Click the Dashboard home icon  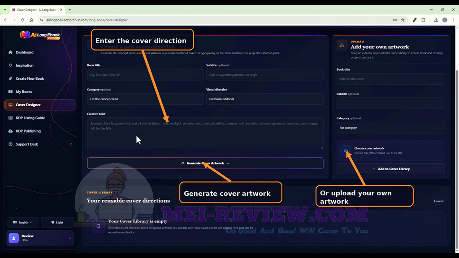(11, 52)
